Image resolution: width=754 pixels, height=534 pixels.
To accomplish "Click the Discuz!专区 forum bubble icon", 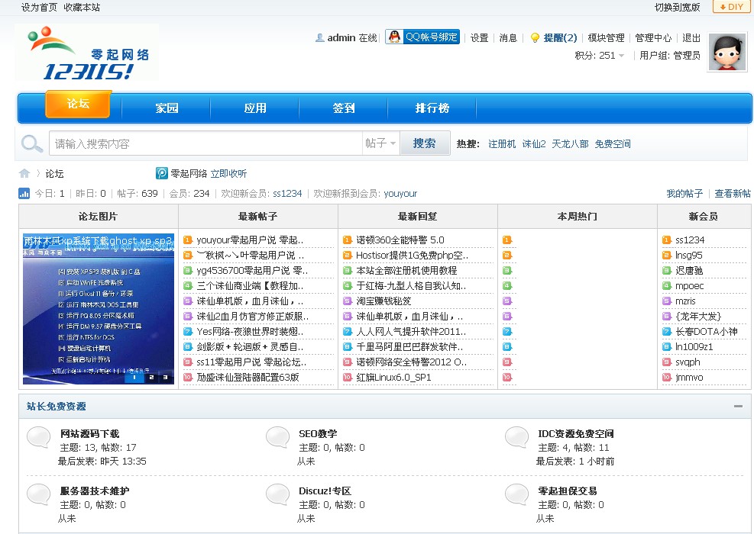I will (x=278, y=496).
